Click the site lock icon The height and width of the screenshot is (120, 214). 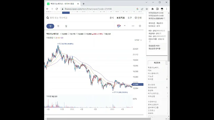pyautogui.click(x=62, y=9)
